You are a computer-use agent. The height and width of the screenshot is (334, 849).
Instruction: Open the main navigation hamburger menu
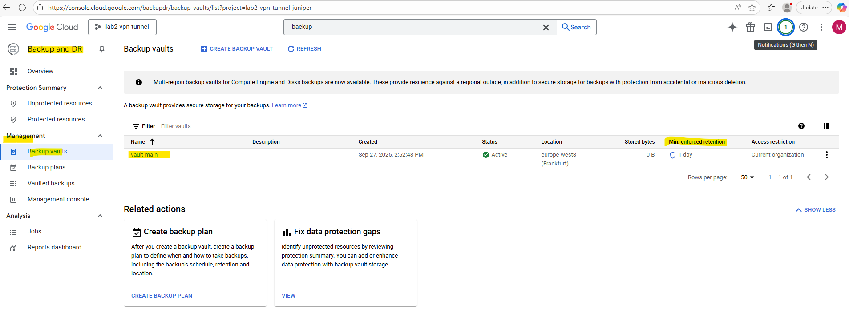pyautogui.click(x=12, y=27)
